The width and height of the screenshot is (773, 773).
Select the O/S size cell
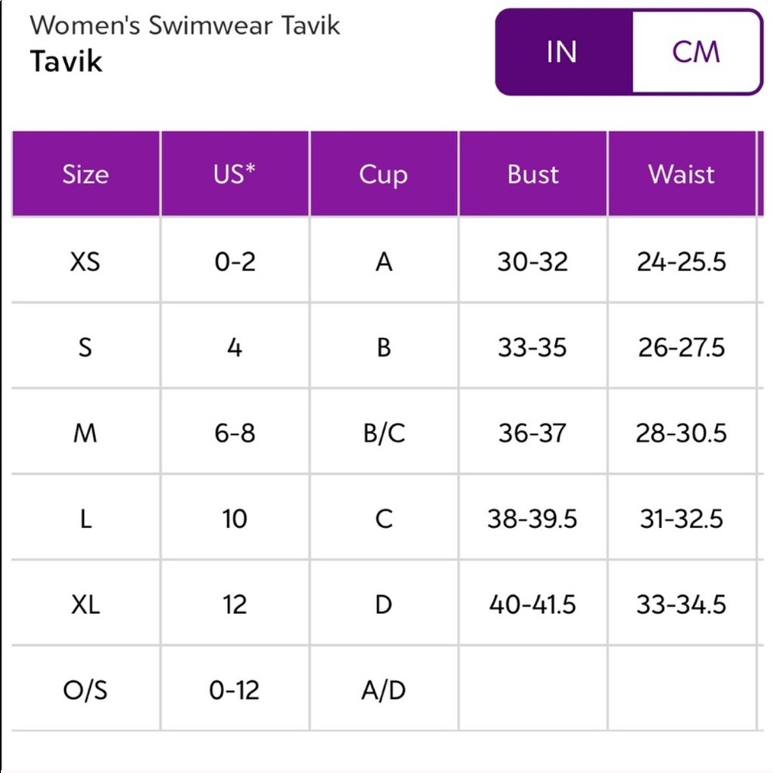click(x=85, y=690)
